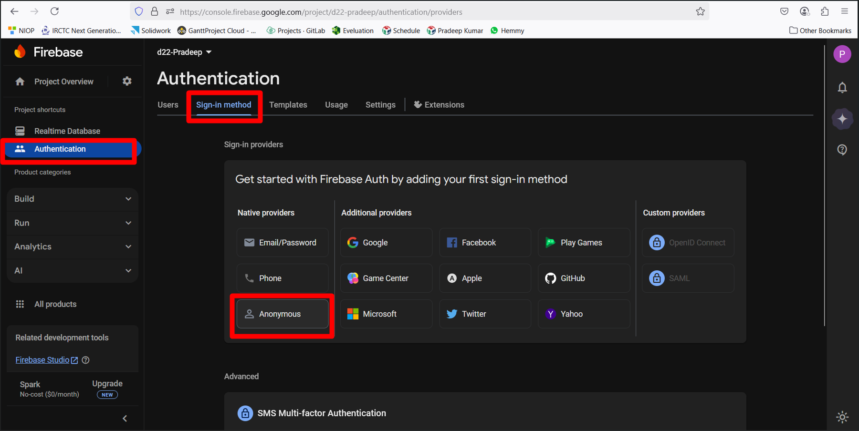Click the Firebase Studio info icon

(85, 360)
